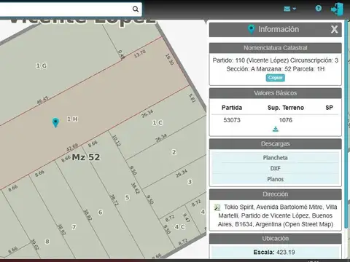Click the 46.45 measurement label
Screen dimensions: 350x262
pyautogui.click(x=42, y=100)
